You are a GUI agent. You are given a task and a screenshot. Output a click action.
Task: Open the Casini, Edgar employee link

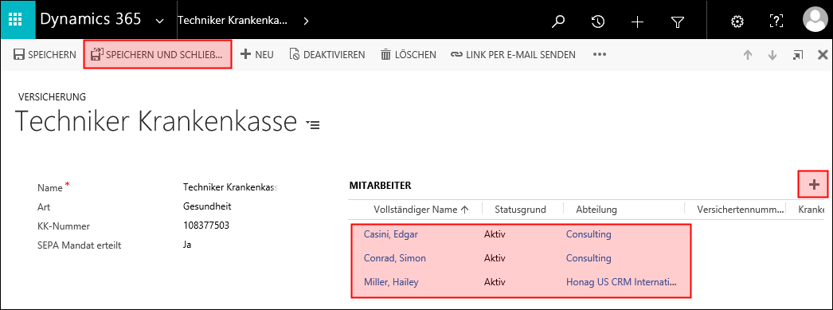(x=387, y=234)
